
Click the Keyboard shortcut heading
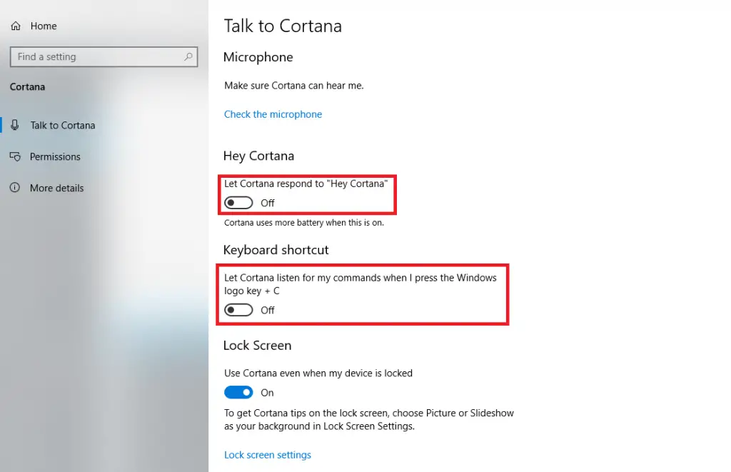pyautogui.click(x=276, y=250)
